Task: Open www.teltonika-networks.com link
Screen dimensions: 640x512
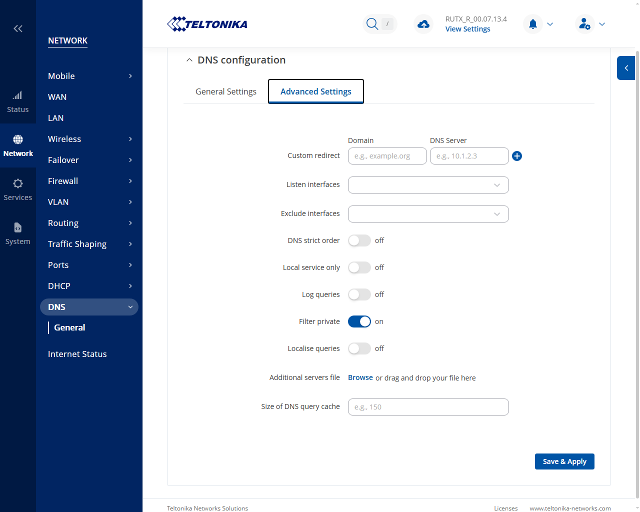Action: 570,508
